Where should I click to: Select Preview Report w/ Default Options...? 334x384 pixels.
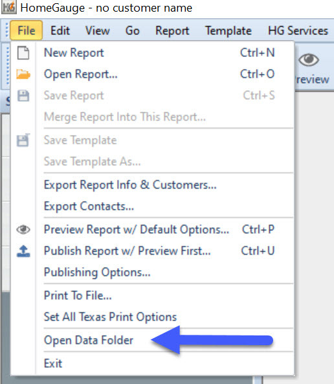(x=152, y=229)
